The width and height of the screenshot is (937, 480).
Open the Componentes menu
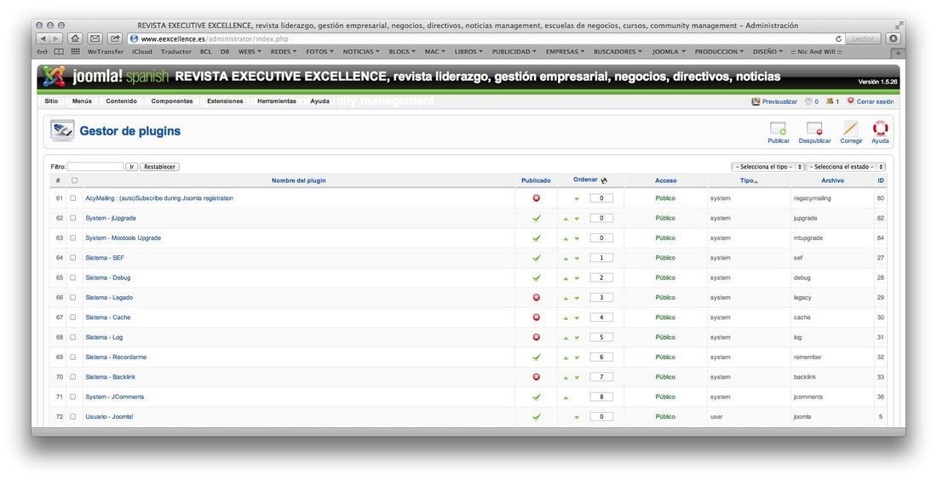(172, 101)
